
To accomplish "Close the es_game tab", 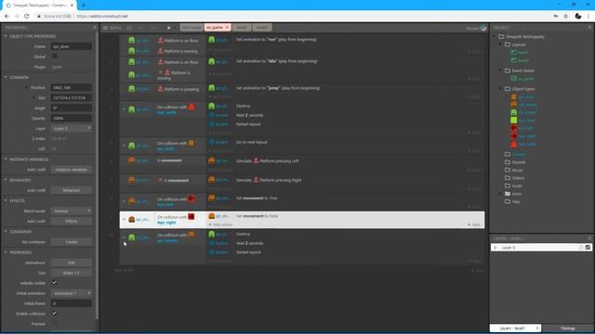I will point(227,27).
